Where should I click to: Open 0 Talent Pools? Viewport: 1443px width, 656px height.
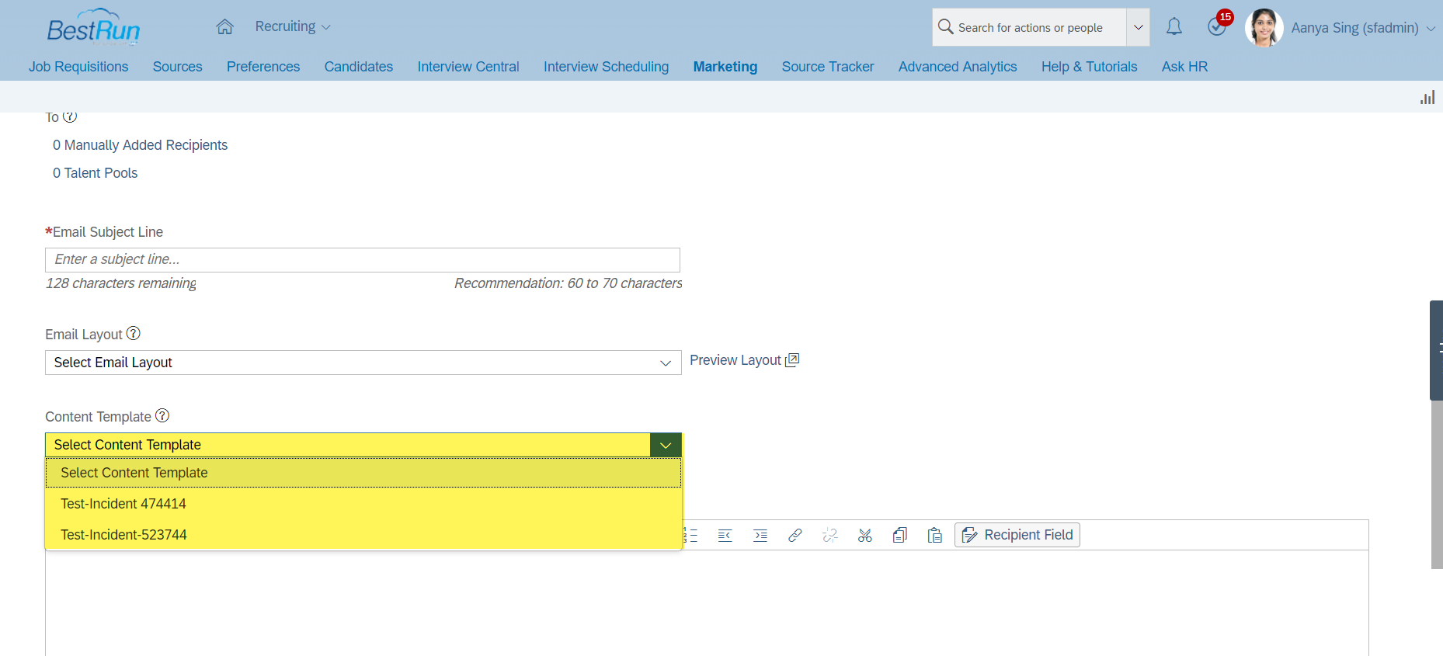point(95,173)
